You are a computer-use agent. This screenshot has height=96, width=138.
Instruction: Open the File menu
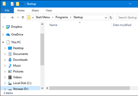(7, 11)
